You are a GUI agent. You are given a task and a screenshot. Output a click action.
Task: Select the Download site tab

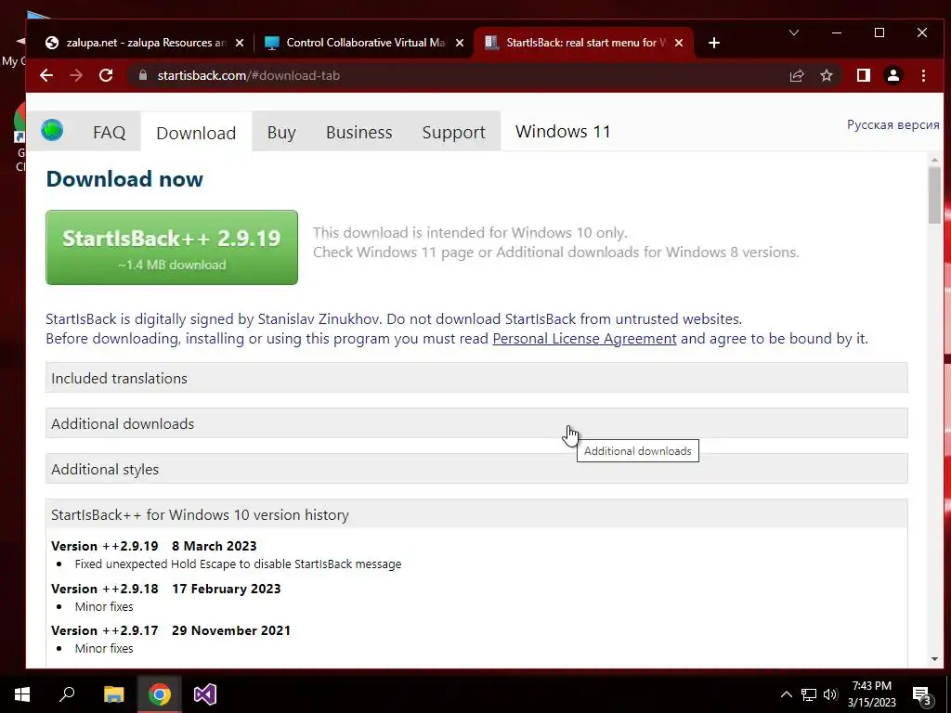pyautogui.click(x=196, y=132)
